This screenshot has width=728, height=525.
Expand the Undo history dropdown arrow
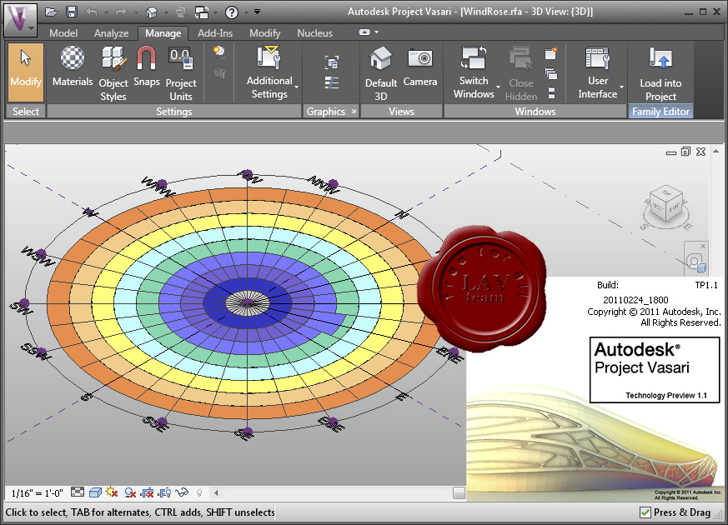coord(106,12)
